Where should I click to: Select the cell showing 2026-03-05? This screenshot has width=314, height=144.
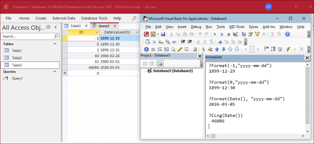coord(120,67)
